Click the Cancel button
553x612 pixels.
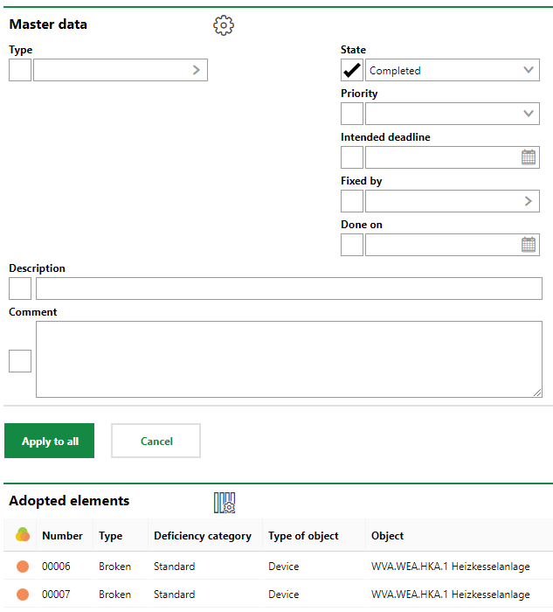[156, 442]
